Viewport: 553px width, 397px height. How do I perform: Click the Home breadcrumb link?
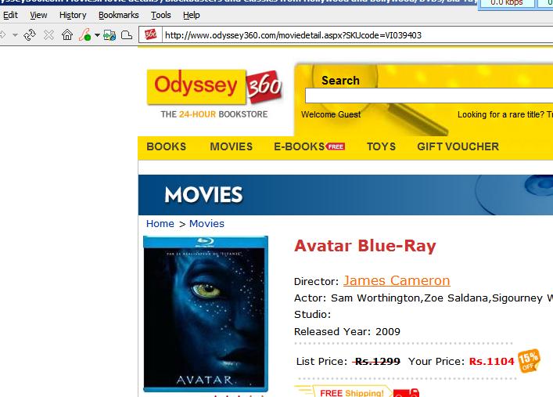point(160,224)
